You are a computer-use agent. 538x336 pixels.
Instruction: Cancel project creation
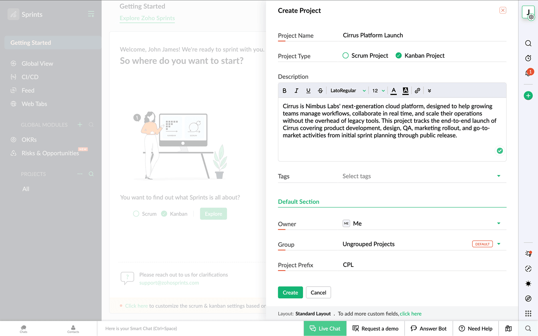[318, 293]
